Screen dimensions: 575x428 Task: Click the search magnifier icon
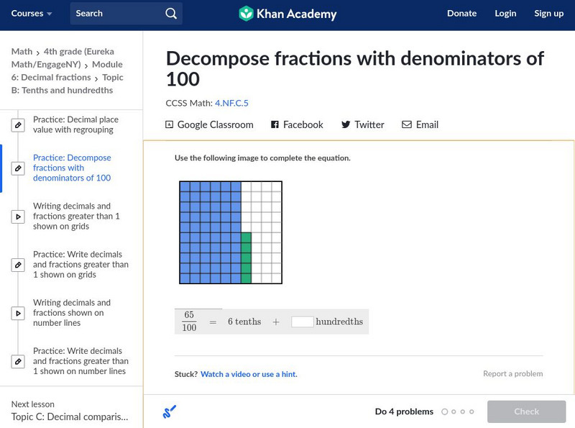tap(170, 14)
